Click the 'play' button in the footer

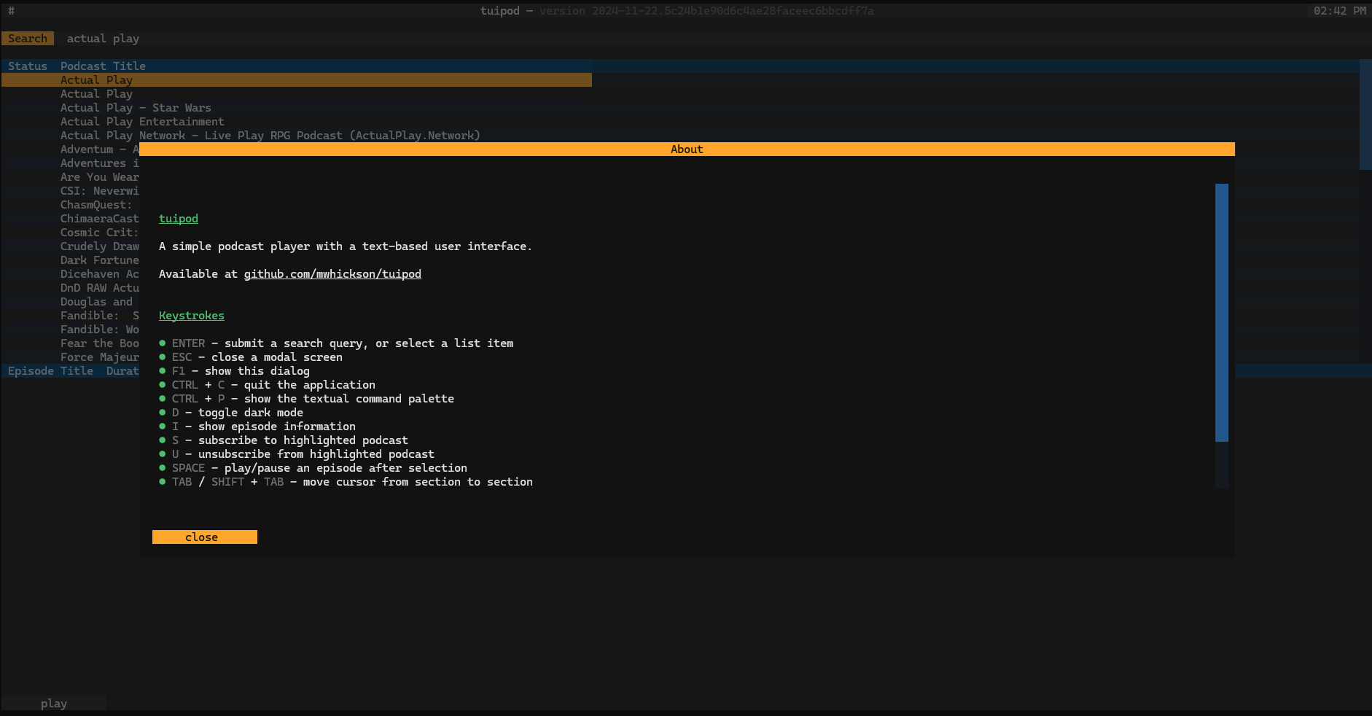pos(54,704)
